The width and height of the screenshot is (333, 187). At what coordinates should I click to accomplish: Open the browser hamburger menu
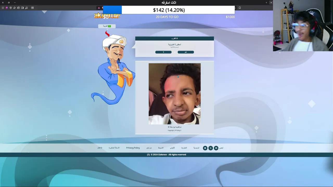coord(3,8)
